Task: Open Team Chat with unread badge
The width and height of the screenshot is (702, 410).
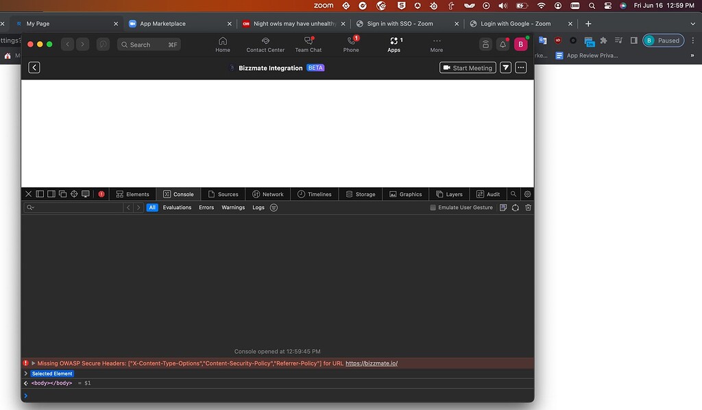Action: click(x=308, y=45)
